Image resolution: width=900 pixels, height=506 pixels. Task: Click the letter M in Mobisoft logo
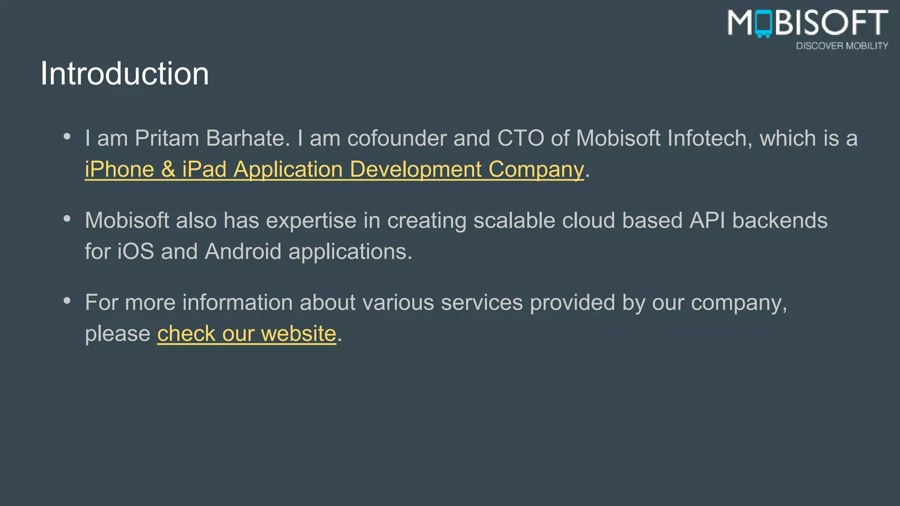740,23
